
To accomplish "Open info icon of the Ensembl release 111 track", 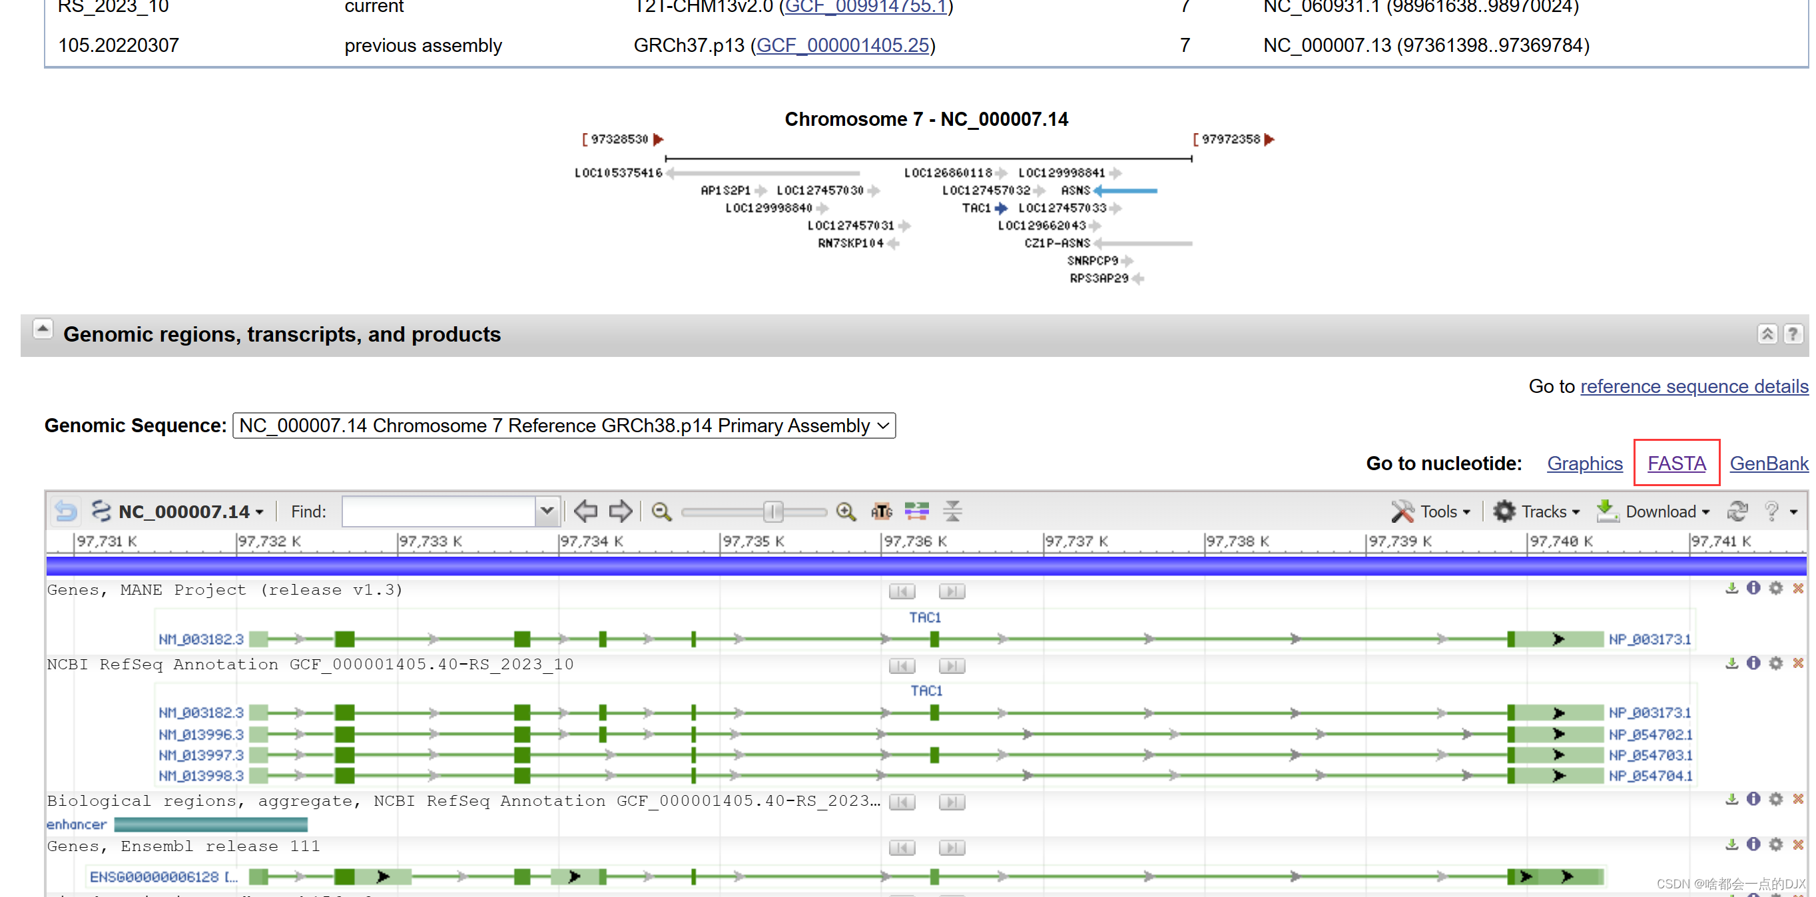I will (x=1753, y=845).
